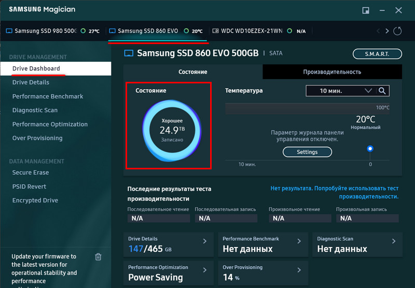Click Samsung SSD 980 status circle
Image resolution: width=415 pixels, height=288 pixels.
pyautogui.click(x=83, y=31)
